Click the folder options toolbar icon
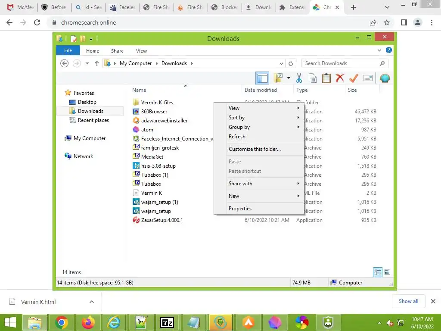 coord(278,78)
